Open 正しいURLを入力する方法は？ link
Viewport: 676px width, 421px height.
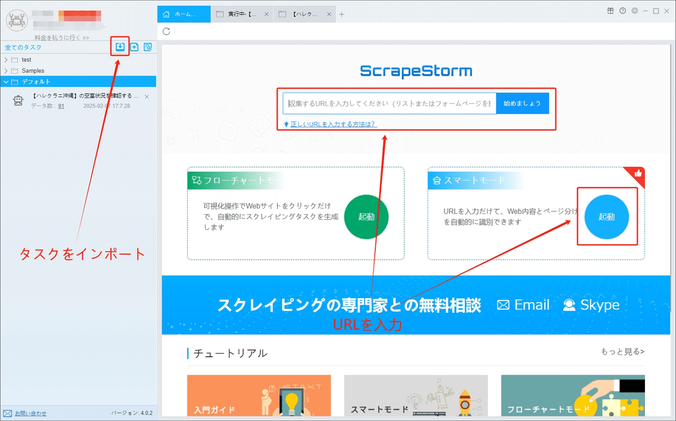[333, 124]
